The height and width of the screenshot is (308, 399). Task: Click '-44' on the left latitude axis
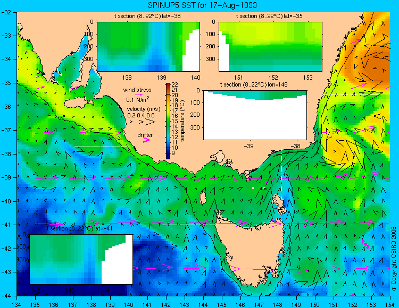point(6,296)
